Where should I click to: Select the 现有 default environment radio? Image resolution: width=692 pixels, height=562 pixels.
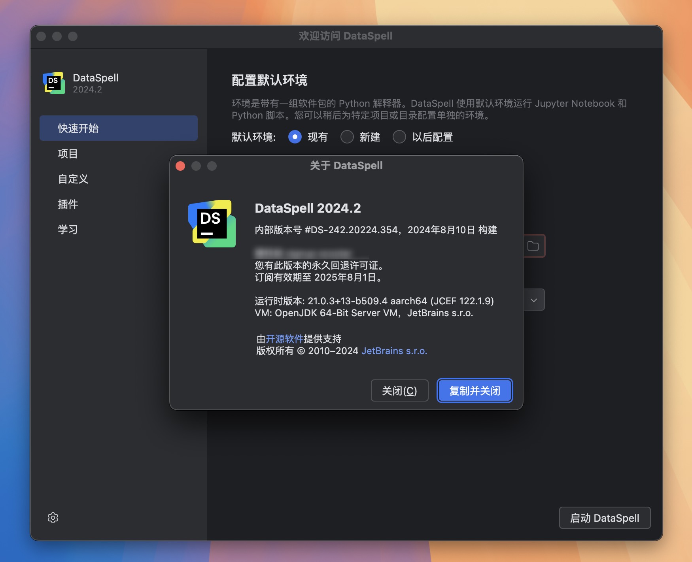click(295, 137)
